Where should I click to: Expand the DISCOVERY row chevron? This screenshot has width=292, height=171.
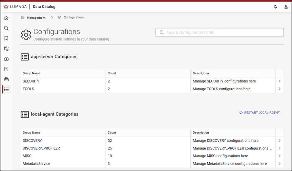(x=279, y=141)
